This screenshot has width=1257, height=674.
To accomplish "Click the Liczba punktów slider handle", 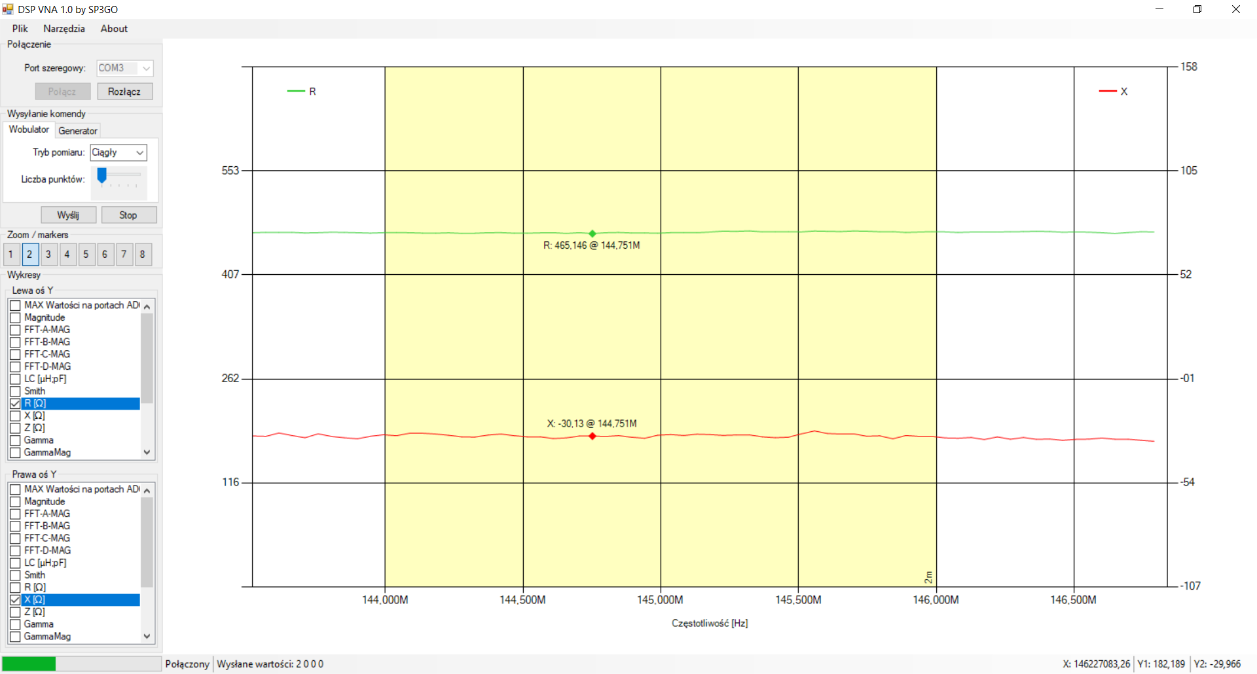I will pyautogui.click(x=102, y=175).
